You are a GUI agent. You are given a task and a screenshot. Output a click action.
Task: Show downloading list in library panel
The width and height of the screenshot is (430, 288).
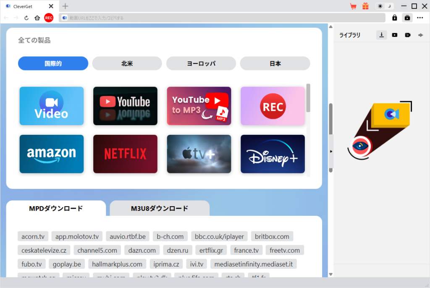(381, 35)
